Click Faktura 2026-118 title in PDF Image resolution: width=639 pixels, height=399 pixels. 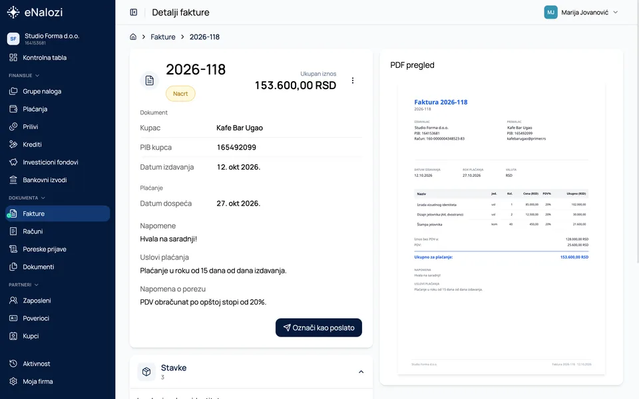[x=441, y=102]
